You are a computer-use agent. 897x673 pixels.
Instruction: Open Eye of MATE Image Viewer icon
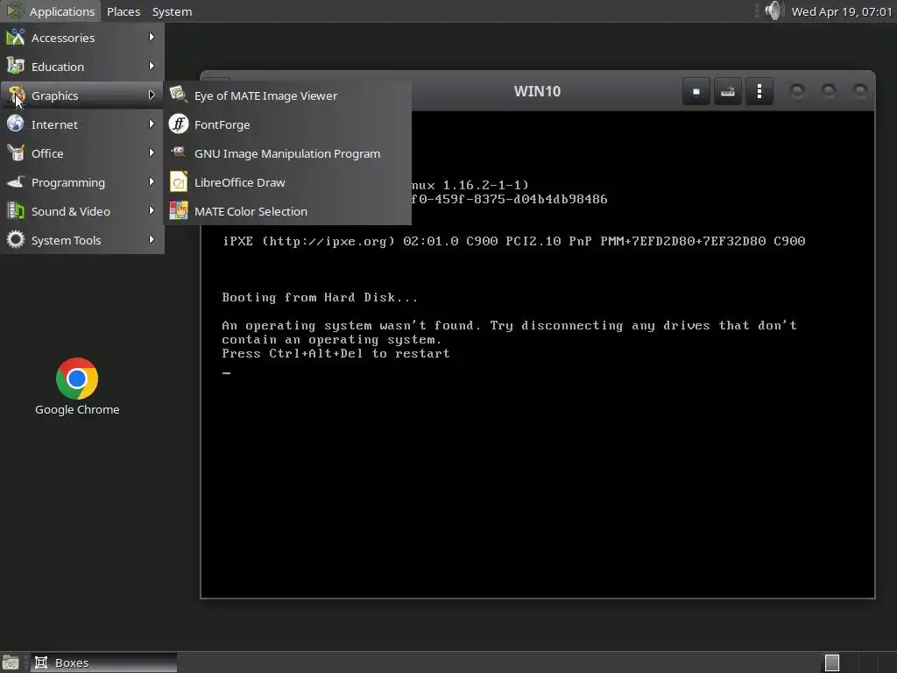click(x=179, y=95)
